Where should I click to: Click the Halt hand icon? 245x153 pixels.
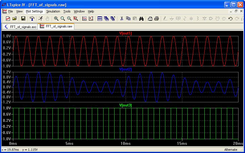[x=47, y=19]
